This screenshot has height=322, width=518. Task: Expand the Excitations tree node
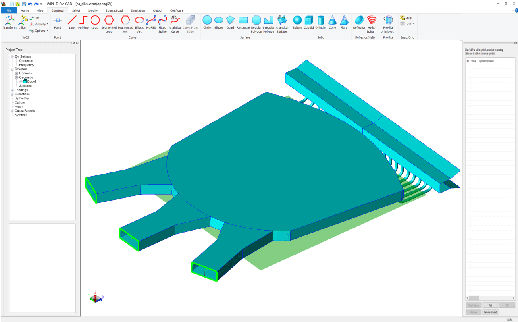pyautogui.click(x=12, y=94)
